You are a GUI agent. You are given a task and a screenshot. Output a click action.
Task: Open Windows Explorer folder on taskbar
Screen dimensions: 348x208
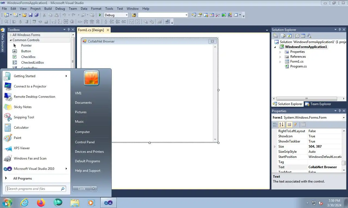74,203
